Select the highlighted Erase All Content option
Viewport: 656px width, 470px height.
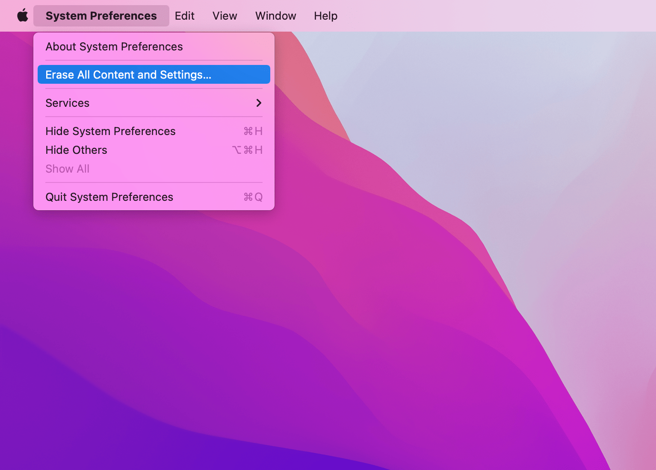click(128, 74)
